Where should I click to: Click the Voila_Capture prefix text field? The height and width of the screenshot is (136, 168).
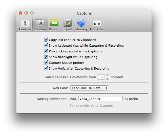click(x=100, y=99)
